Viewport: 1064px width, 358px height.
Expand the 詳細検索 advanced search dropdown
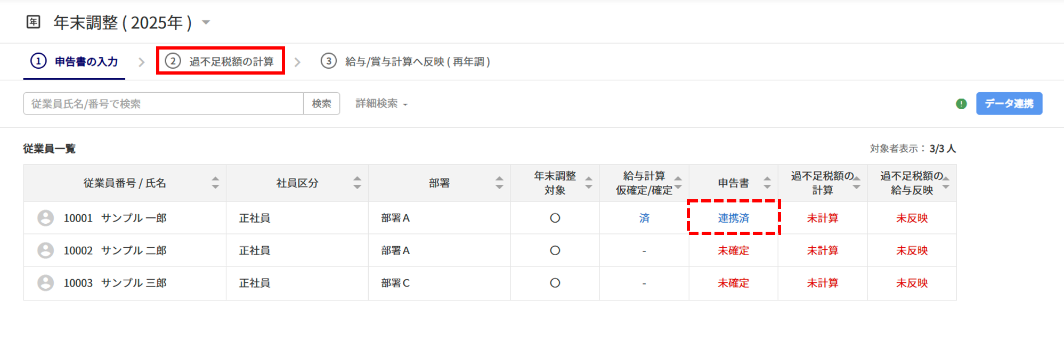pyautogui.click(x=381, y=104)
